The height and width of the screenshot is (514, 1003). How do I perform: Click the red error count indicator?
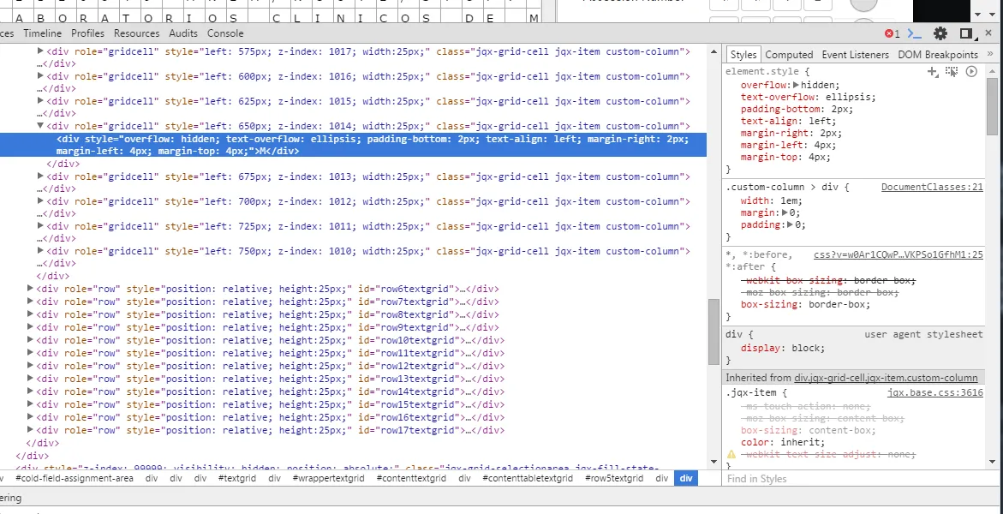click(x=892, y=33)
